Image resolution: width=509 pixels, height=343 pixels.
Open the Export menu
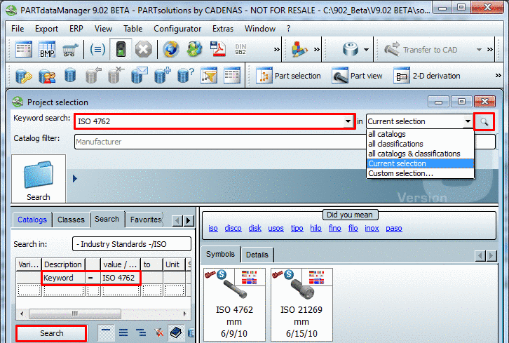[46, 29]
